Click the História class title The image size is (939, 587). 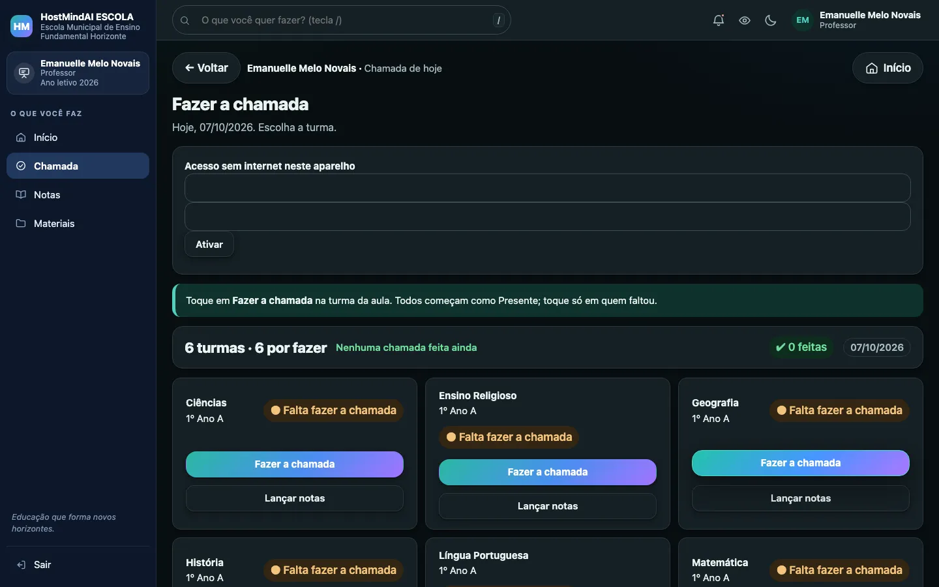click(x=205, y=563)
